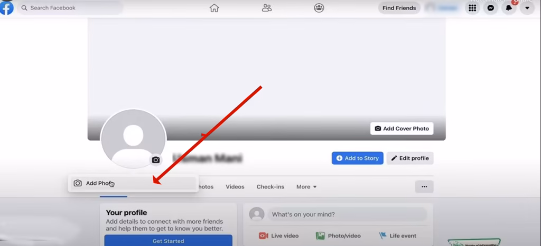Switch to the Check-ins tab
Viewport: 541px width, 246px height.
coord(270,187)
